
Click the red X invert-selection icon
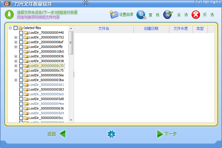tap(196, 15)
